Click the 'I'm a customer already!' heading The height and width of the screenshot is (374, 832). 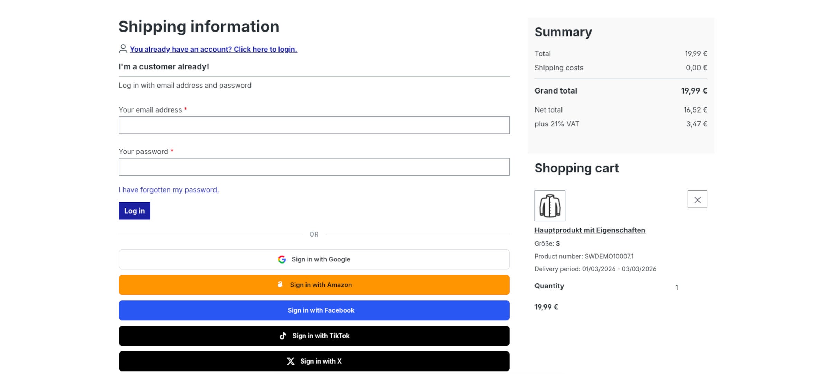pyautogui.click(x=164, y=66)
